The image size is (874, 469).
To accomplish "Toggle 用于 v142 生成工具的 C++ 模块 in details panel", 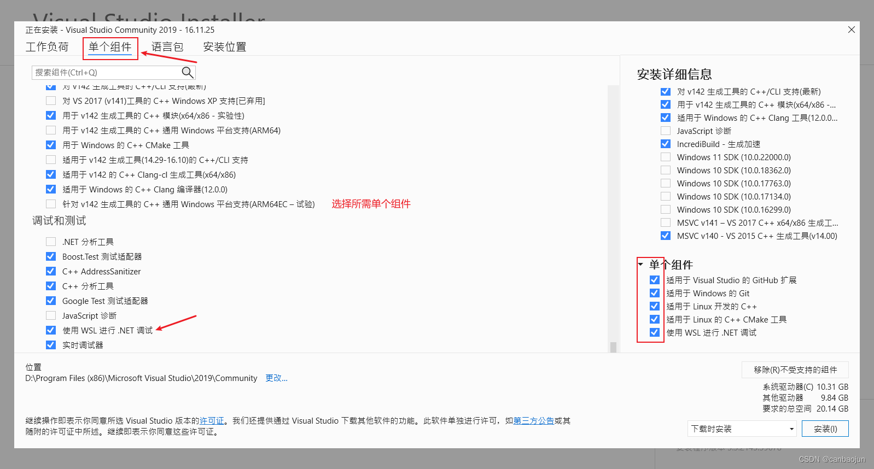I will [666, 104].
